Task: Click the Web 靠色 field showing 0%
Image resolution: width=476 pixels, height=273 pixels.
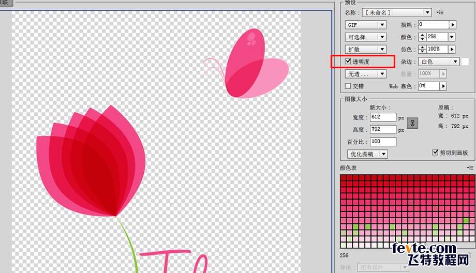Action: tap(429, 86)
